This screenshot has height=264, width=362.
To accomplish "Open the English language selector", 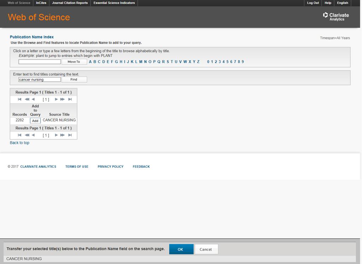I will coord(342,3).
